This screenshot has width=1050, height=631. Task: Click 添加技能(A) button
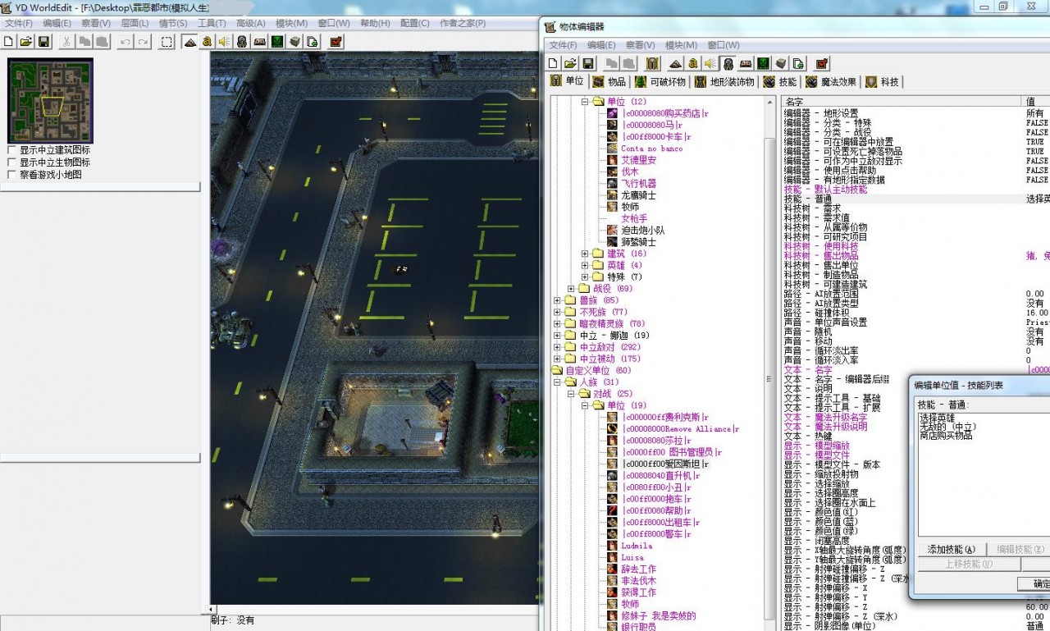click(x=952, y=550)
